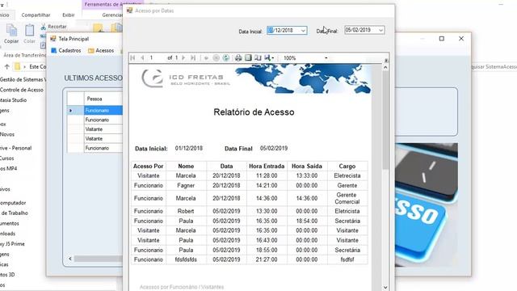Screen dimensions: 517x291
Task: Click the Pessoa column header
Action: 103,99
